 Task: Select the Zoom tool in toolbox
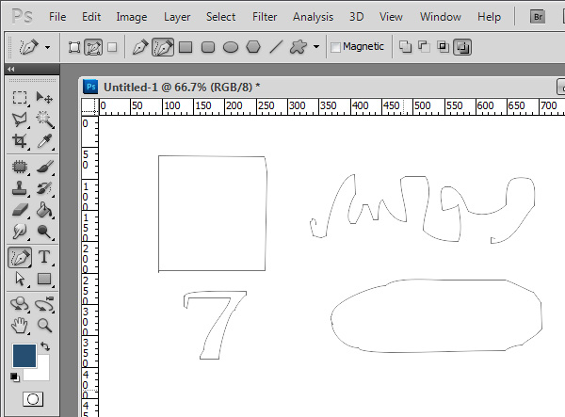(x=44, y=325)
